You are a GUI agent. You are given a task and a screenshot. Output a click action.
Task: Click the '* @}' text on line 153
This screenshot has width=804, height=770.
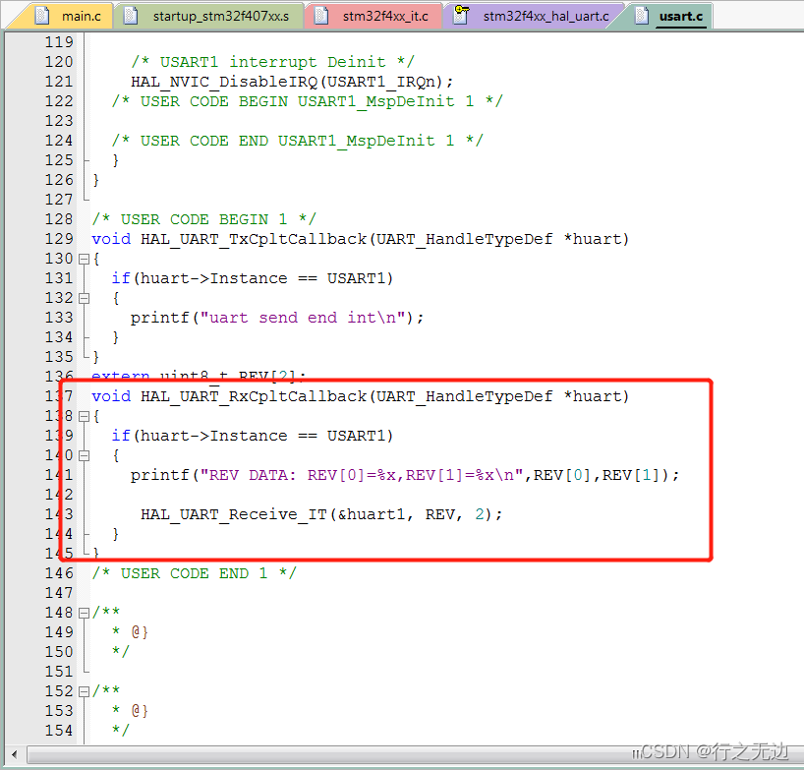pyautogui.click(x=131, y=711)
